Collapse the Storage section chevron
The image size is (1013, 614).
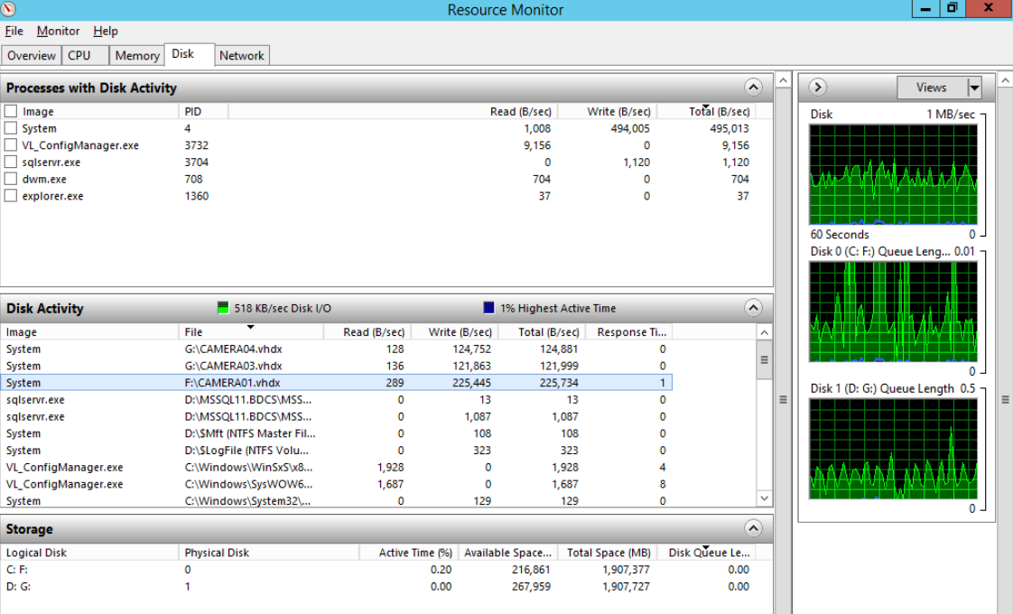[x=753, y=529]
